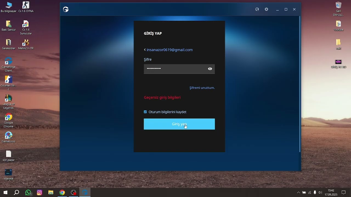Open the Şifremi unuttum link
This screenshot has width=351, height=197.
202,88
